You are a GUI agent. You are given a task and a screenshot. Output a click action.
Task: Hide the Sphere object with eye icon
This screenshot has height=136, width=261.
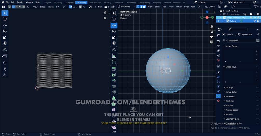(x=255, y=21)
